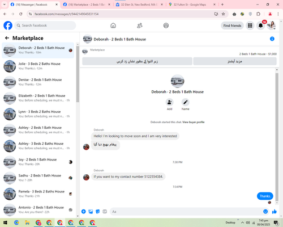The height and width of the screenshot is (227, 283).
Task: Open the Lynn - 3 Beds 2 Baths House chat
Action: point(38,114)
